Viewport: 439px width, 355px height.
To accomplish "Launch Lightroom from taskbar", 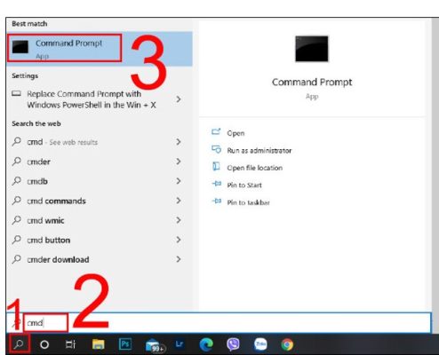I will coord(180,344).
